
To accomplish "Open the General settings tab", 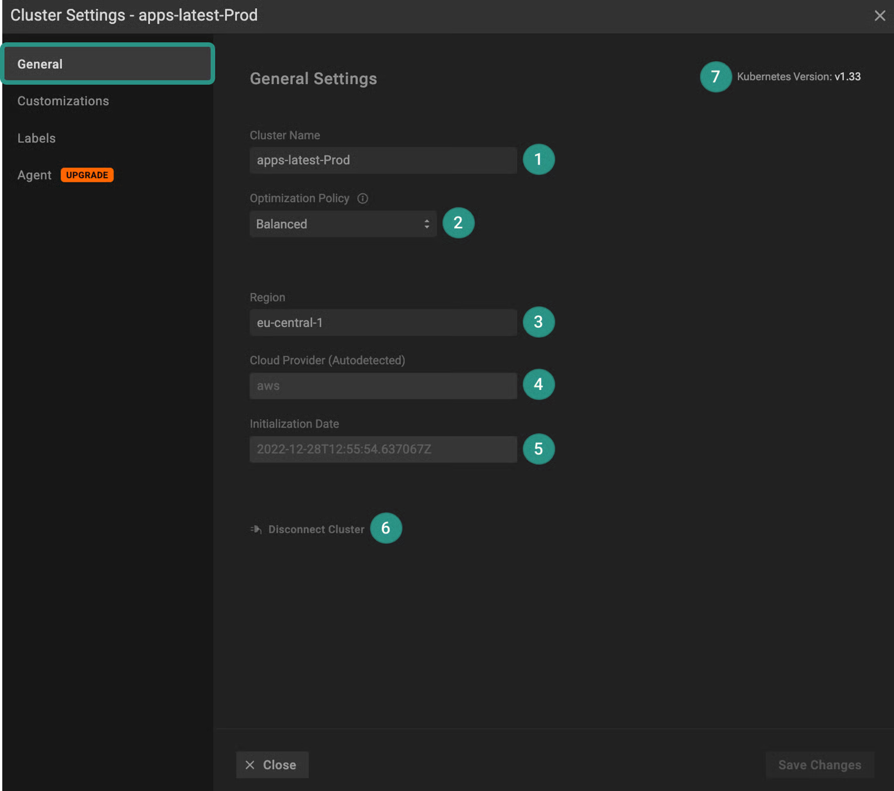I will point(108,64).
